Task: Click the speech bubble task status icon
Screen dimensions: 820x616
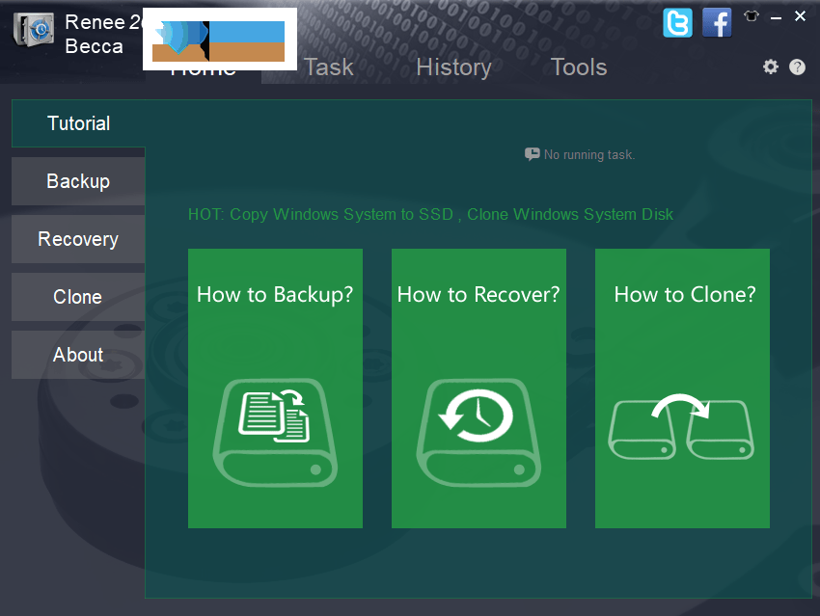Action: click(532, 154)
